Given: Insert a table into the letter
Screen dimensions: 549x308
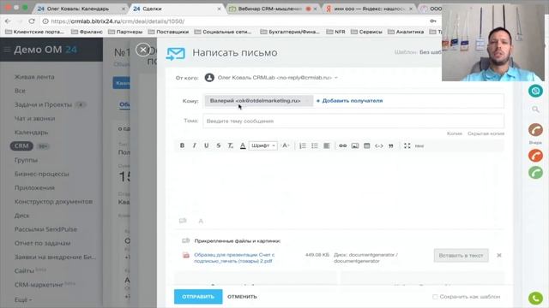Looking at the screenshot, I should pyautogui.click(x=367, y=145).
